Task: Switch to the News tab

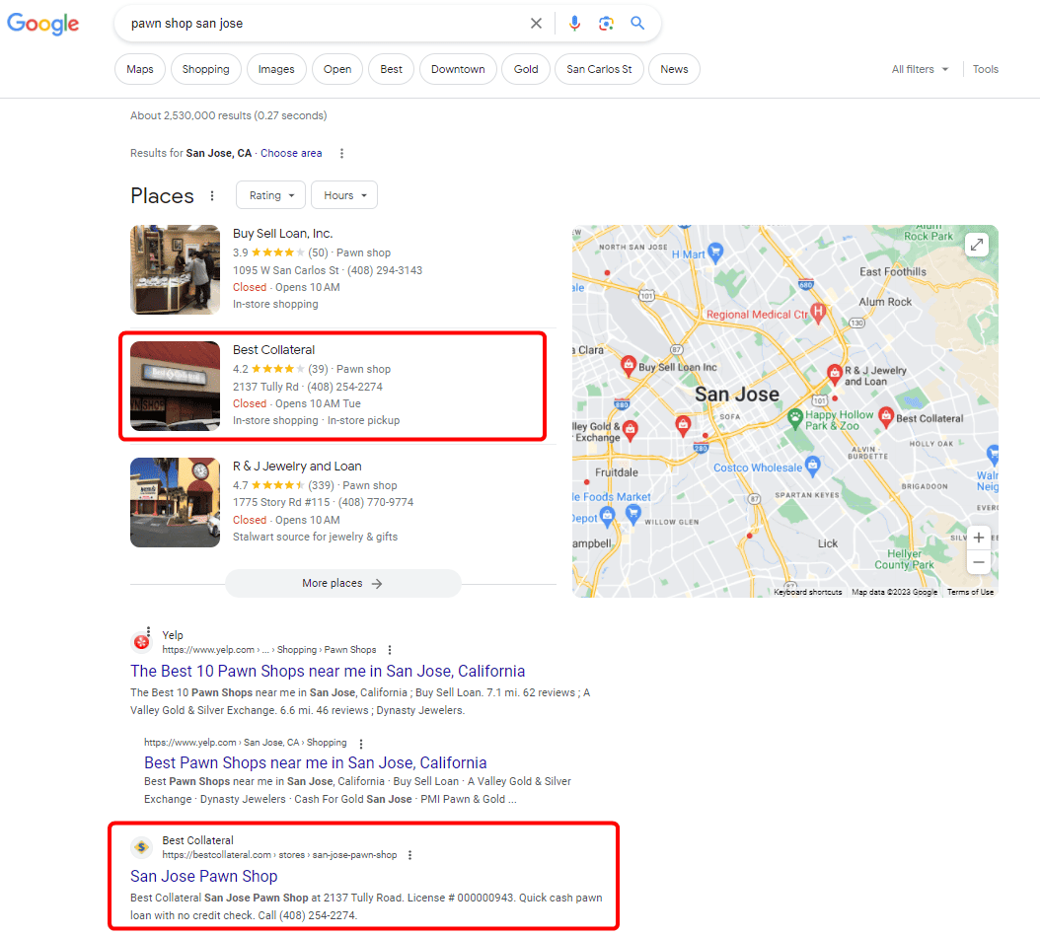Action: pos(674,69)
